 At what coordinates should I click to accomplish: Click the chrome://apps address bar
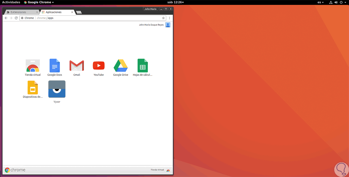[93, 18]
